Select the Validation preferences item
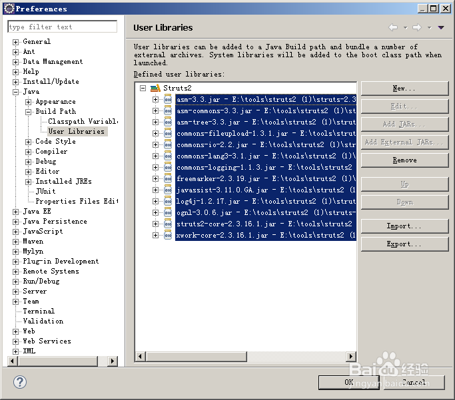Viewport: 455px width, 400px height. pyautogui.click(x=43, y=321)
